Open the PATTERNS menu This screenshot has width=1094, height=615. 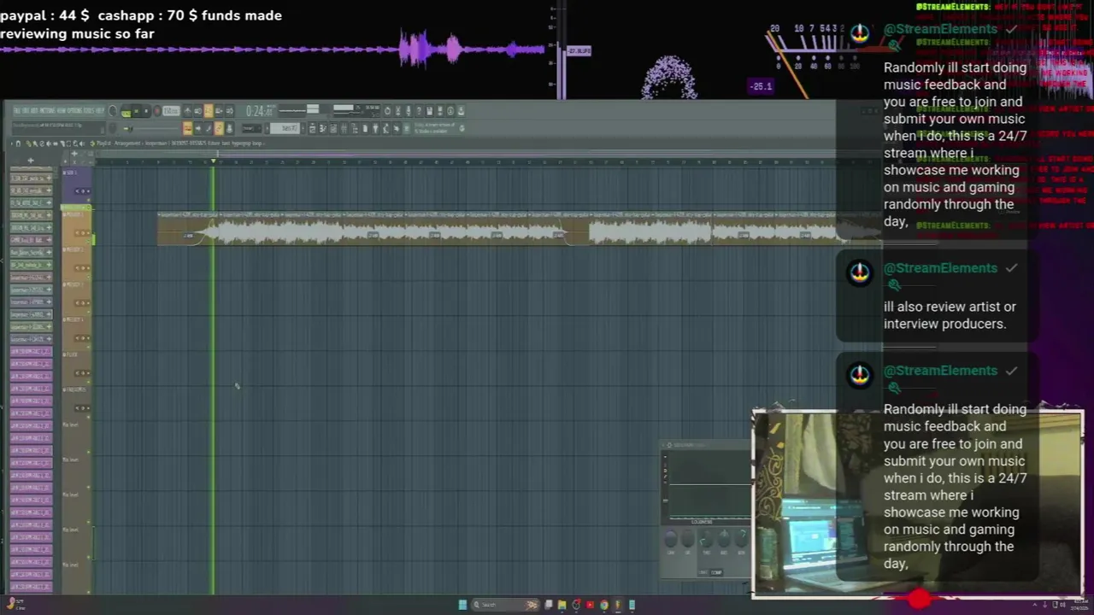tap(47, 111)
